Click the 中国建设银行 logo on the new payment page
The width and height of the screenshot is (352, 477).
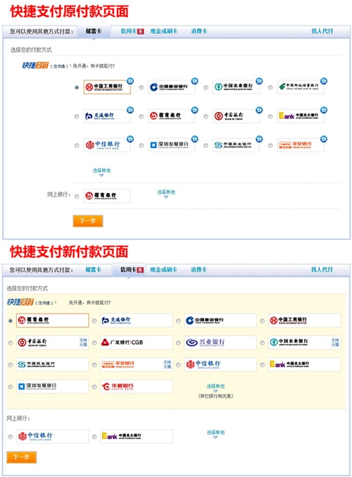220,321
